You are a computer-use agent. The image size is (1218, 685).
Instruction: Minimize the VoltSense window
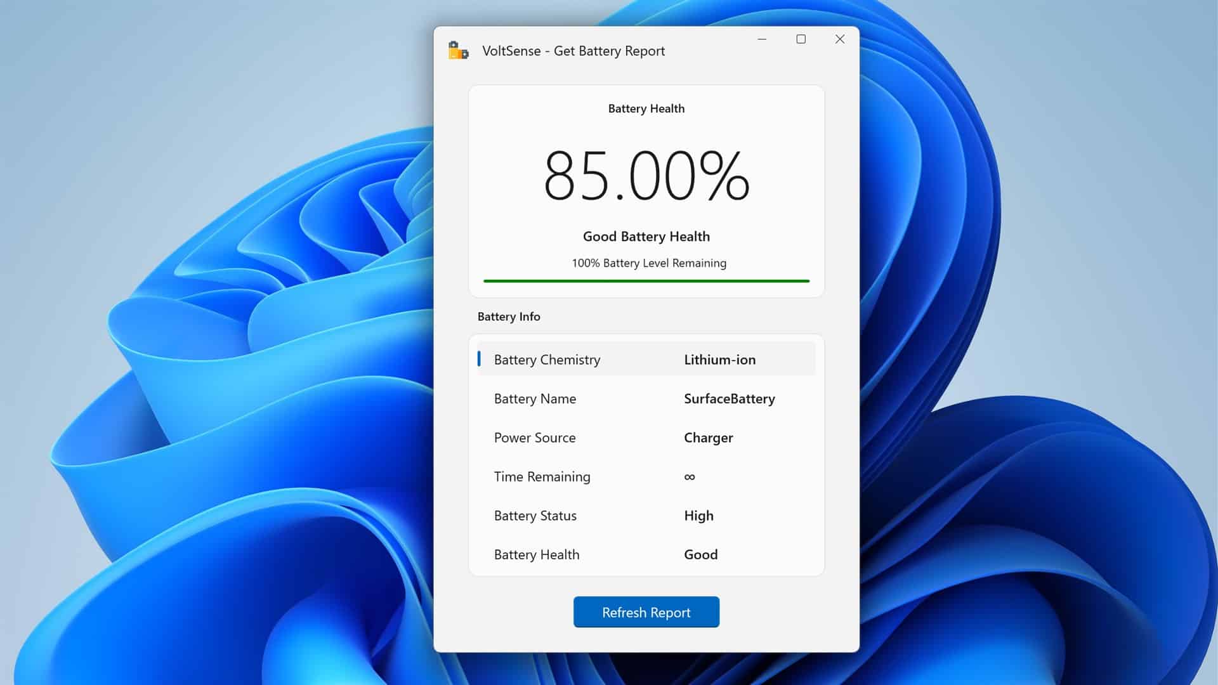(x=762, y=39)
